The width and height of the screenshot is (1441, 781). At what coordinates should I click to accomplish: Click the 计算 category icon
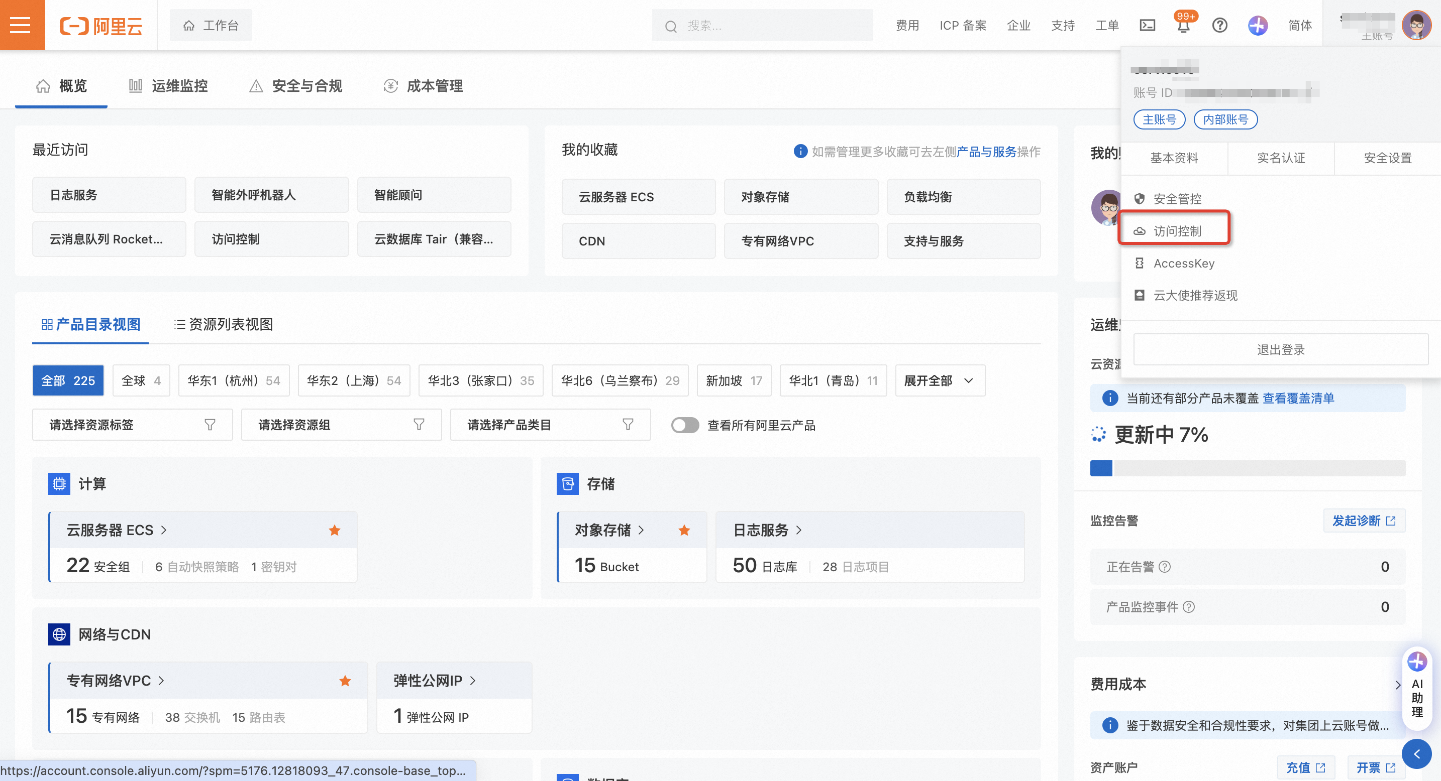(59, 483)
